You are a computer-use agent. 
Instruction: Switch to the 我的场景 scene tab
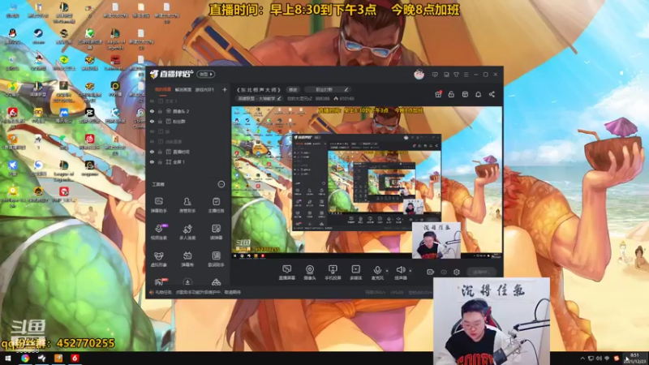[163, 89]
